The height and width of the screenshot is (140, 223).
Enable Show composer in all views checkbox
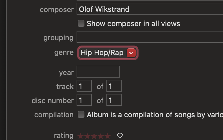[81, 23]
